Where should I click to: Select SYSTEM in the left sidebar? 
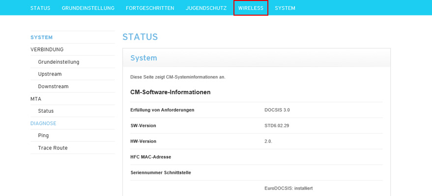click(x=41, y=37)
